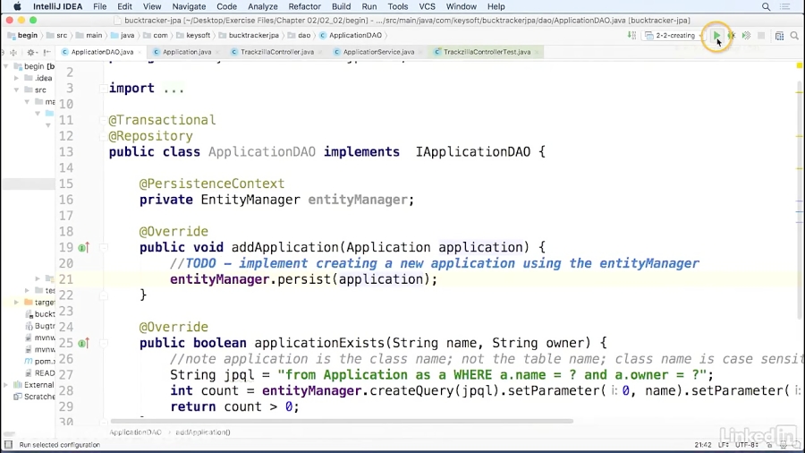Open the Refactor menu
This screenshot has width=805, height=453.
304,6
